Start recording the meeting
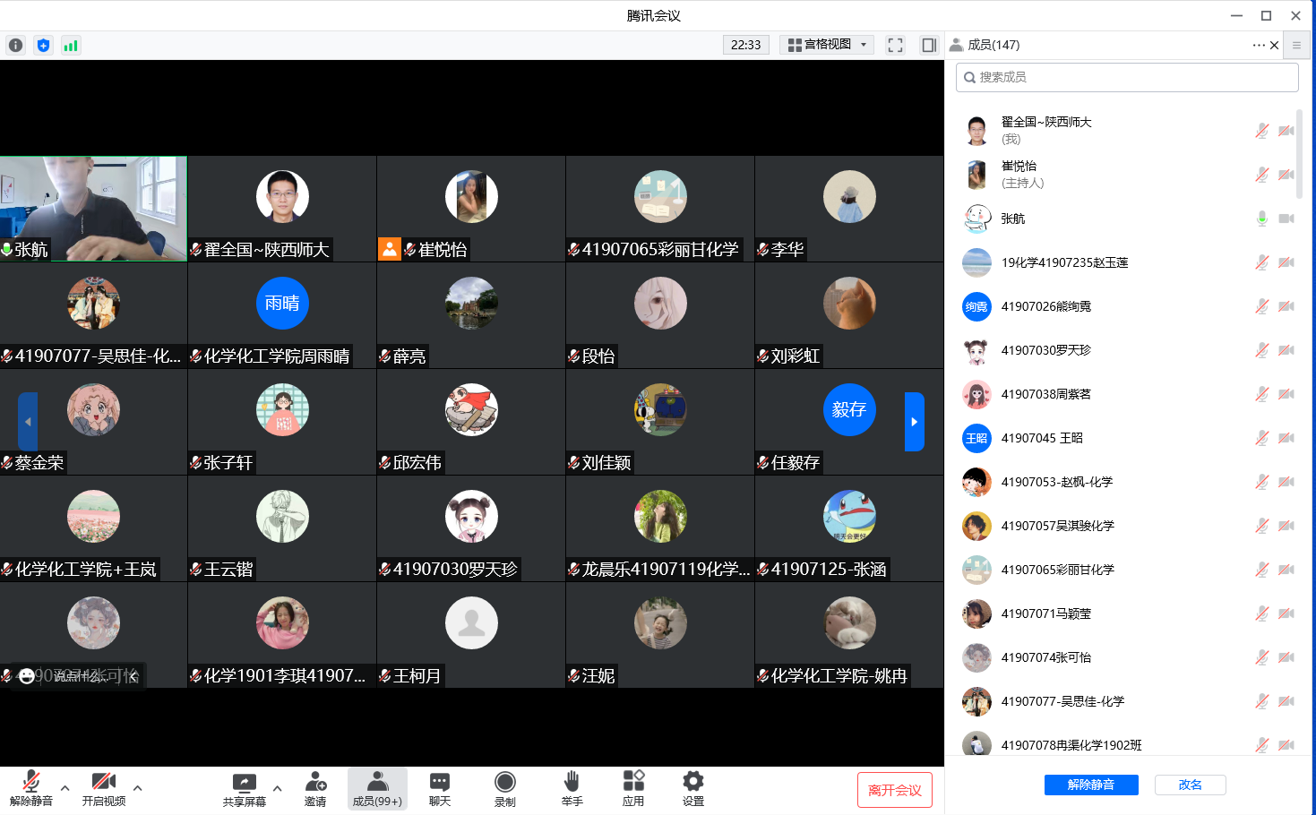 pyautogui.click(x=504, y=789)
